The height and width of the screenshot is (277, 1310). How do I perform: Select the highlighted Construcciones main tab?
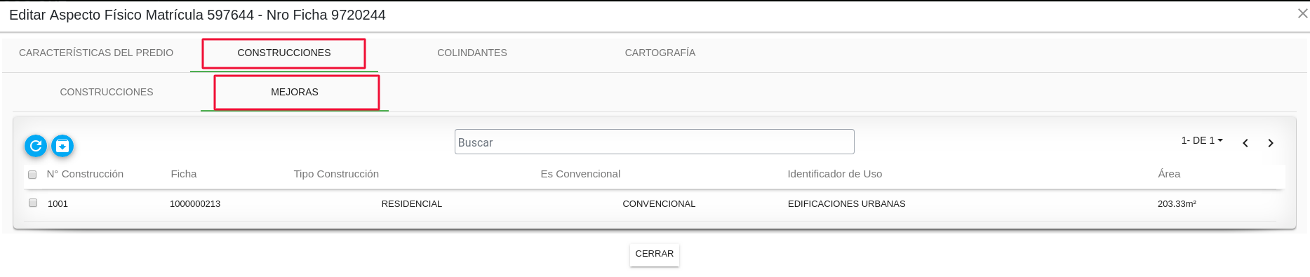click(x=284, y=53)
